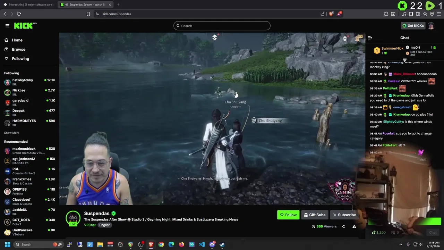Screen dimensions: 444x250
Task: Open Brave Shields lion icon
Action: 331,14
